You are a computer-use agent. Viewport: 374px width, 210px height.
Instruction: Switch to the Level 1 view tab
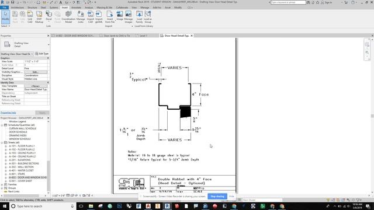click(143, 36)
